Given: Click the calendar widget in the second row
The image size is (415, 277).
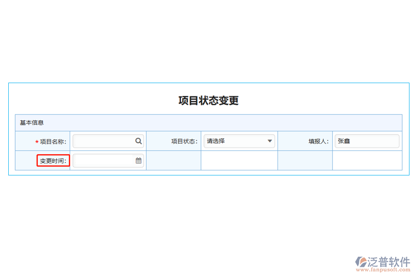Looking at the screenshot, I should tap(137, 160).
